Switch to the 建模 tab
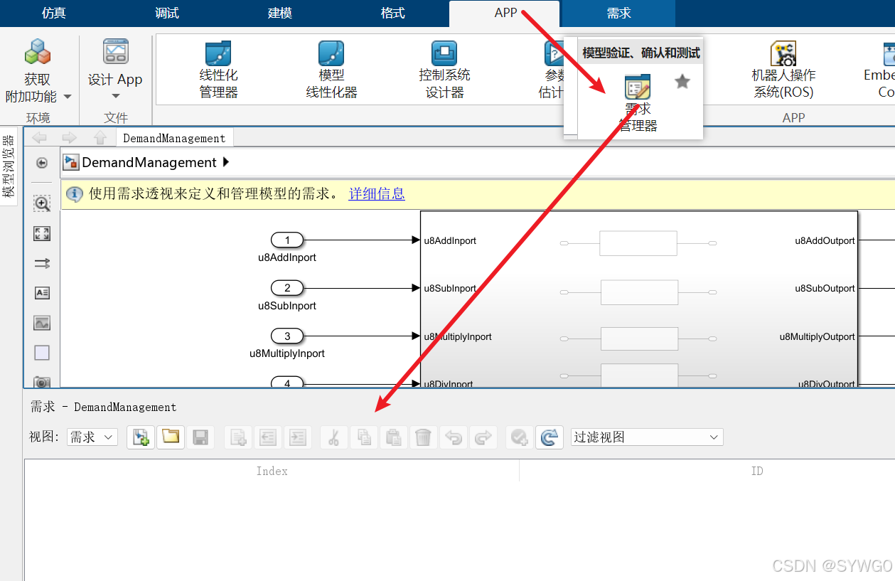Viewport: 895px width, 581px height. point(279,13)
